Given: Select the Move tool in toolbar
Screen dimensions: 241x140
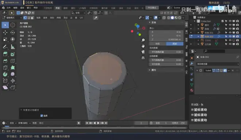Looking at the screenshot, I should tap(5, 32).
